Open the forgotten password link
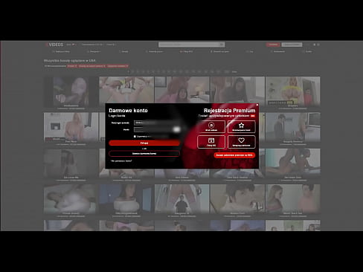 pyautogui.click(x=121, y=161)
